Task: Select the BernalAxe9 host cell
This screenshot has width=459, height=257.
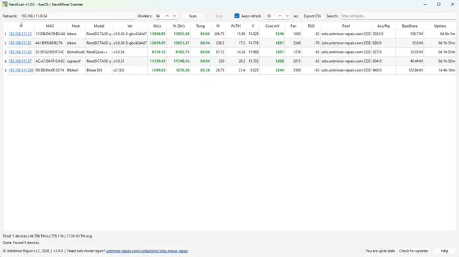Action: 76,52
